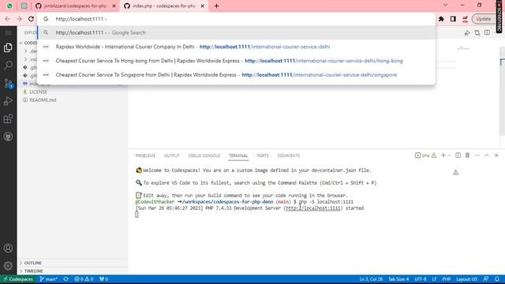
Task: Click the UTF-8 encoding status entry
Action: pyautogui.click(x=421, y=278)
